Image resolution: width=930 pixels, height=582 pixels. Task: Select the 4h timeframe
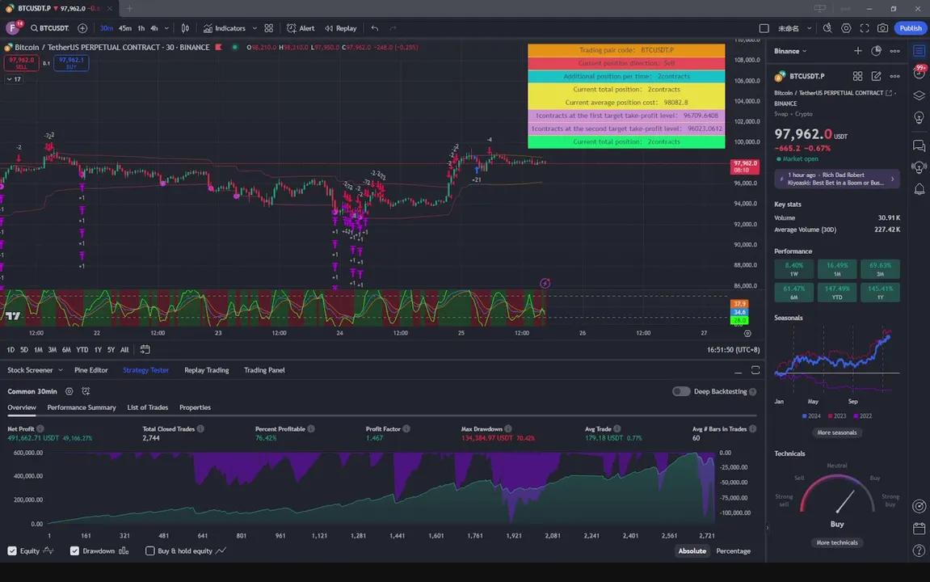(x=154, y=27)
